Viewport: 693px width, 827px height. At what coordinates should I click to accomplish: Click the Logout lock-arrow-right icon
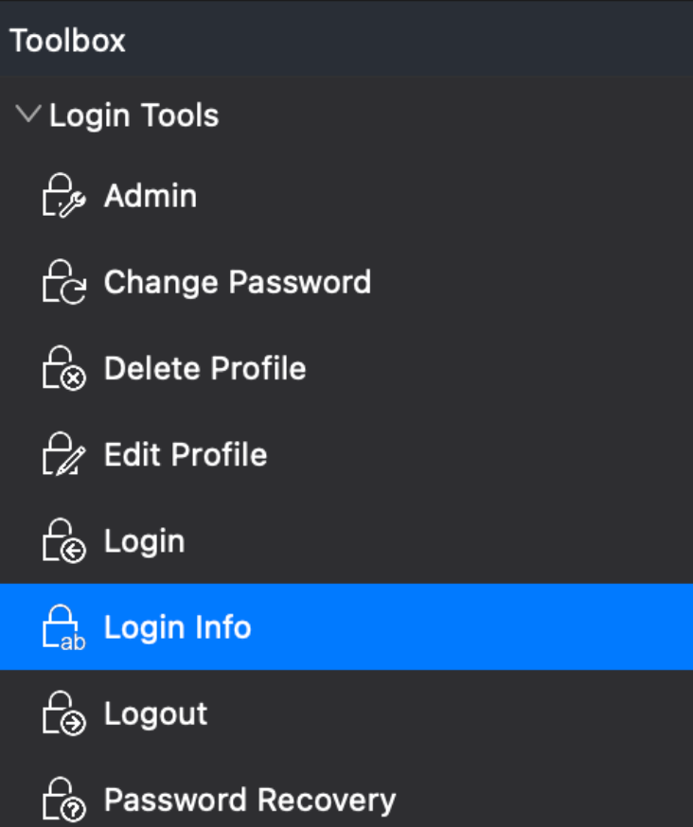[63, 713]
